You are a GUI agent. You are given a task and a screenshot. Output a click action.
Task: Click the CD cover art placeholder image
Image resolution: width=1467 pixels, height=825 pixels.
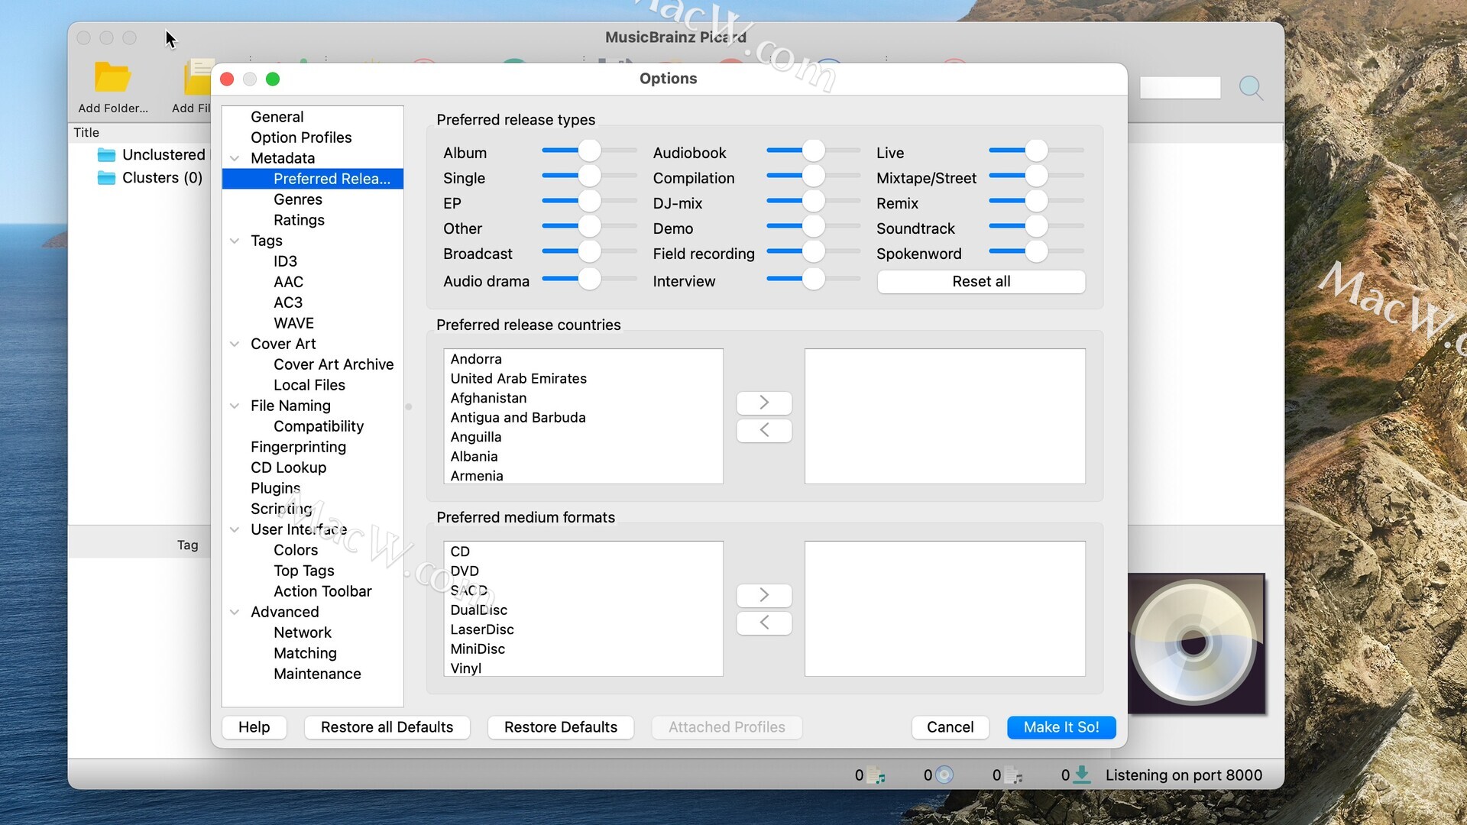[x=1196, y=643]
